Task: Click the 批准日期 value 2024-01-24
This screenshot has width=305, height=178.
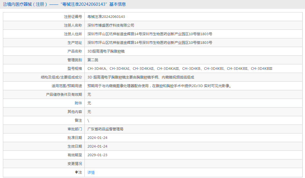Action: [x=98, y=138]
